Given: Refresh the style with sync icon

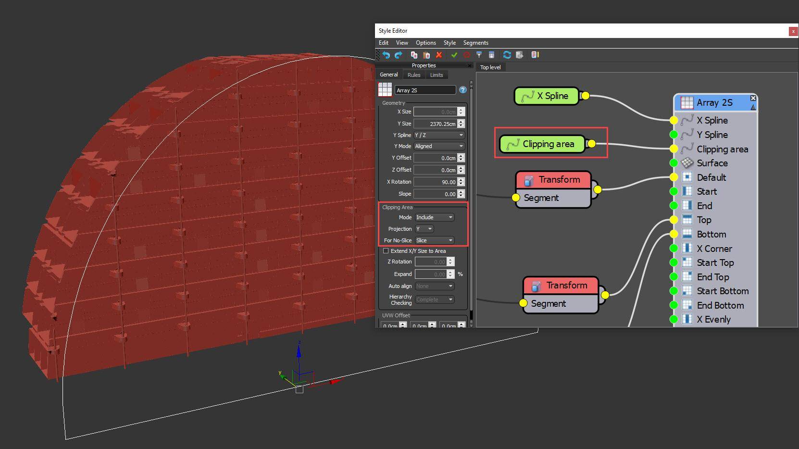Looking at the screenshot, I should point(507,54).
